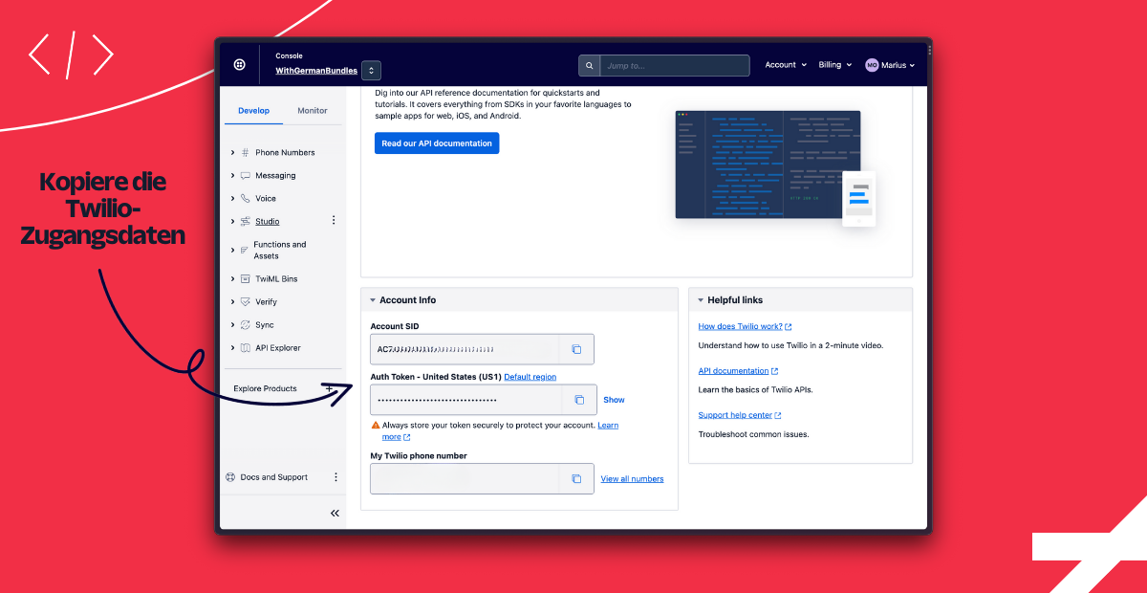The image size is (1147, 593).
Task: Click the TwiML Bins icon in the sidebar
Action: click(246, 279)
